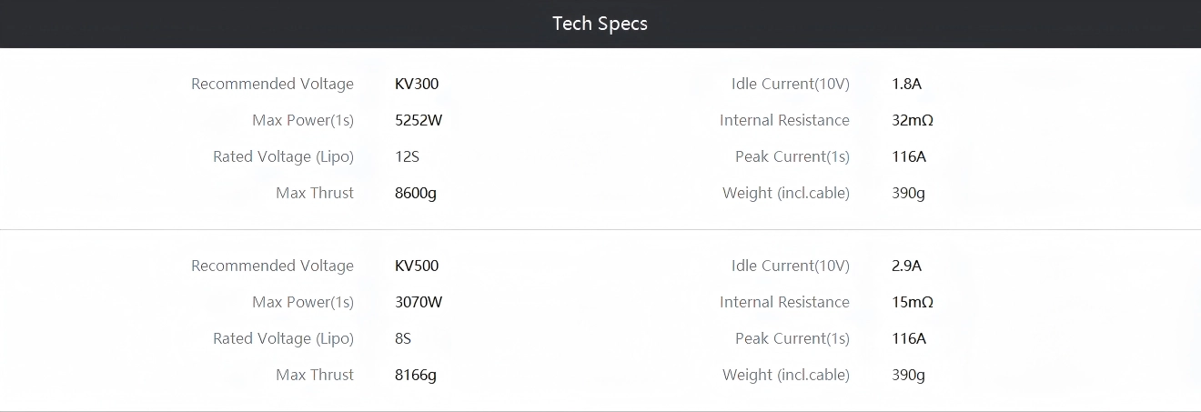Click the 8600g max thrust value

click(x=416, y=193)
